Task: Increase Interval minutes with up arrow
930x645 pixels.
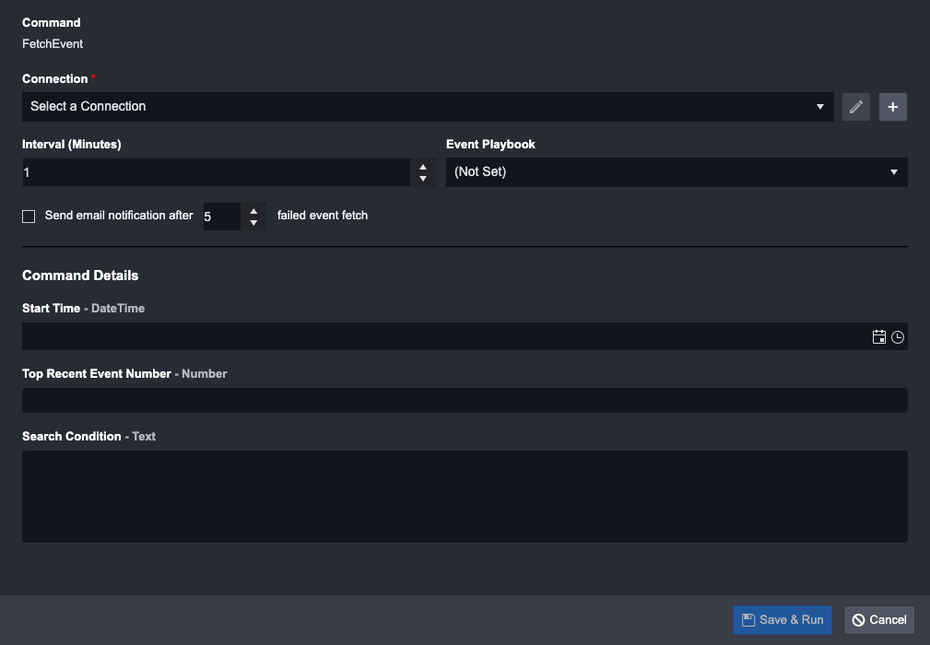Action: (x=423, y=167)
